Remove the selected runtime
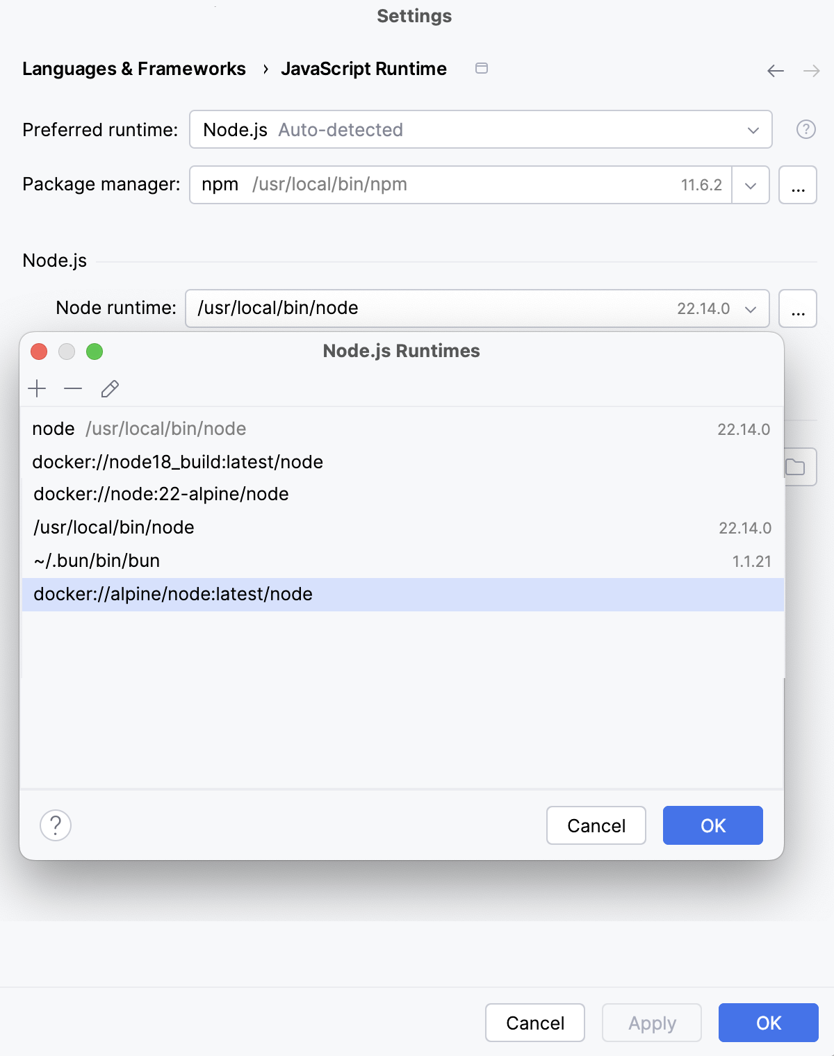Image resolution: width=834 pixels, height=1056 pixels. (72, 389)
